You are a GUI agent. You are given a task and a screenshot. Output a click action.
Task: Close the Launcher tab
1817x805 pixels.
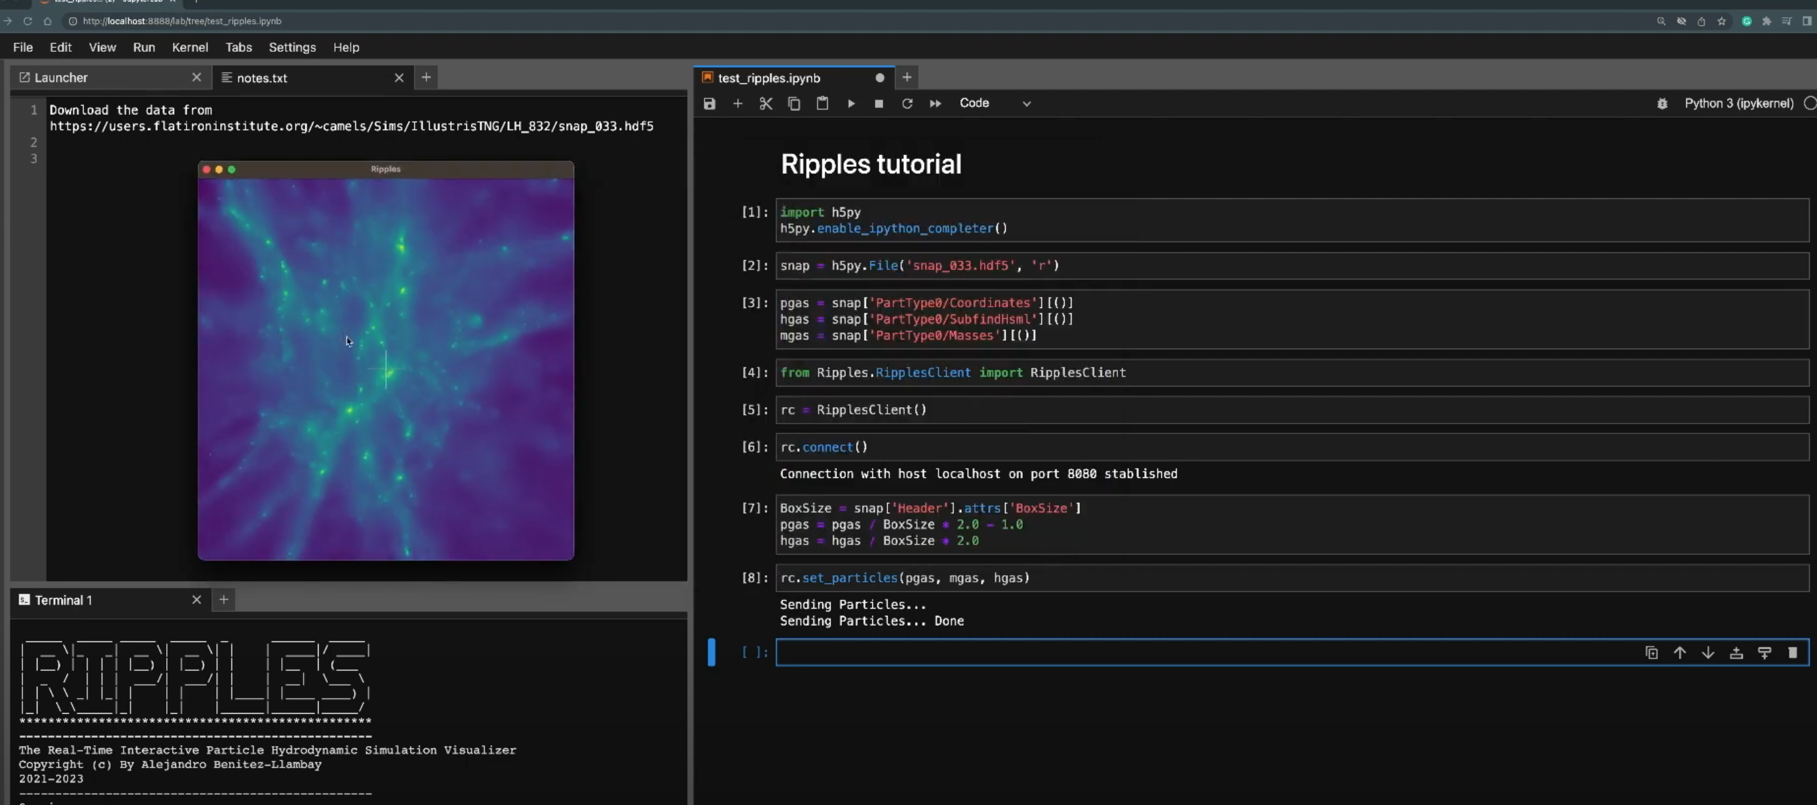click(x=197, y=77)
